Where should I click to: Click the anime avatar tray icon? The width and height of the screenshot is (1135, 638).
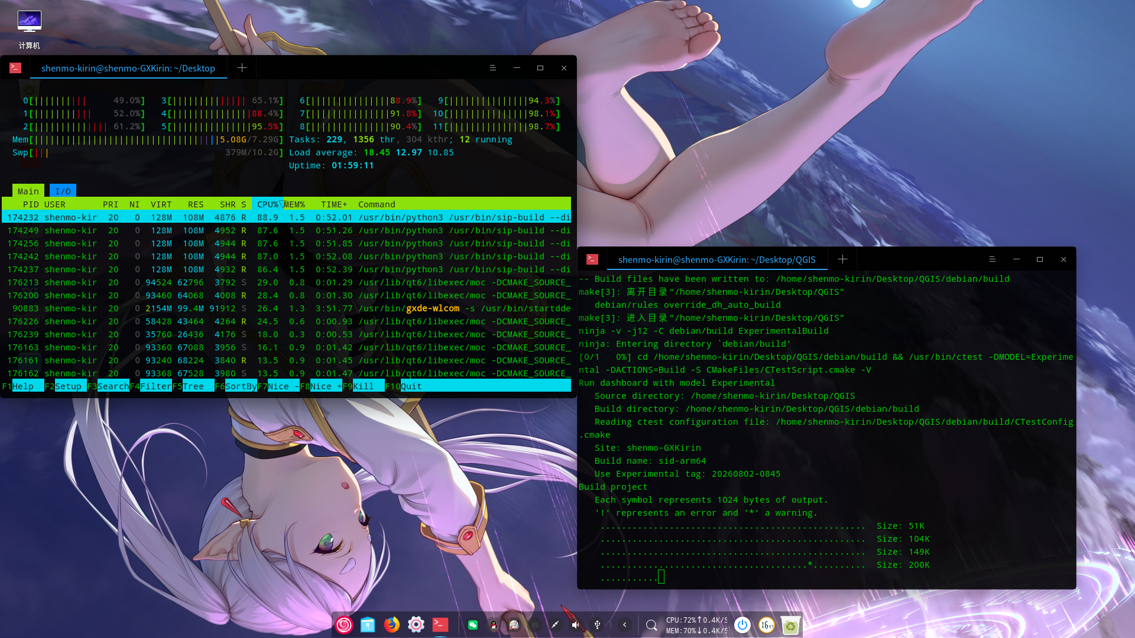point(514,625)
